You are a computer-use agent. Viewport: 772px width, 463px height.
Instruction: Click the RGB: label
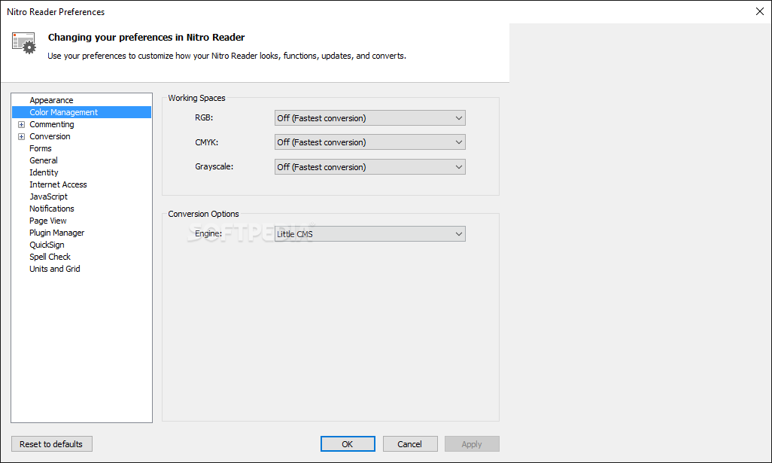(x=204, y=117)
